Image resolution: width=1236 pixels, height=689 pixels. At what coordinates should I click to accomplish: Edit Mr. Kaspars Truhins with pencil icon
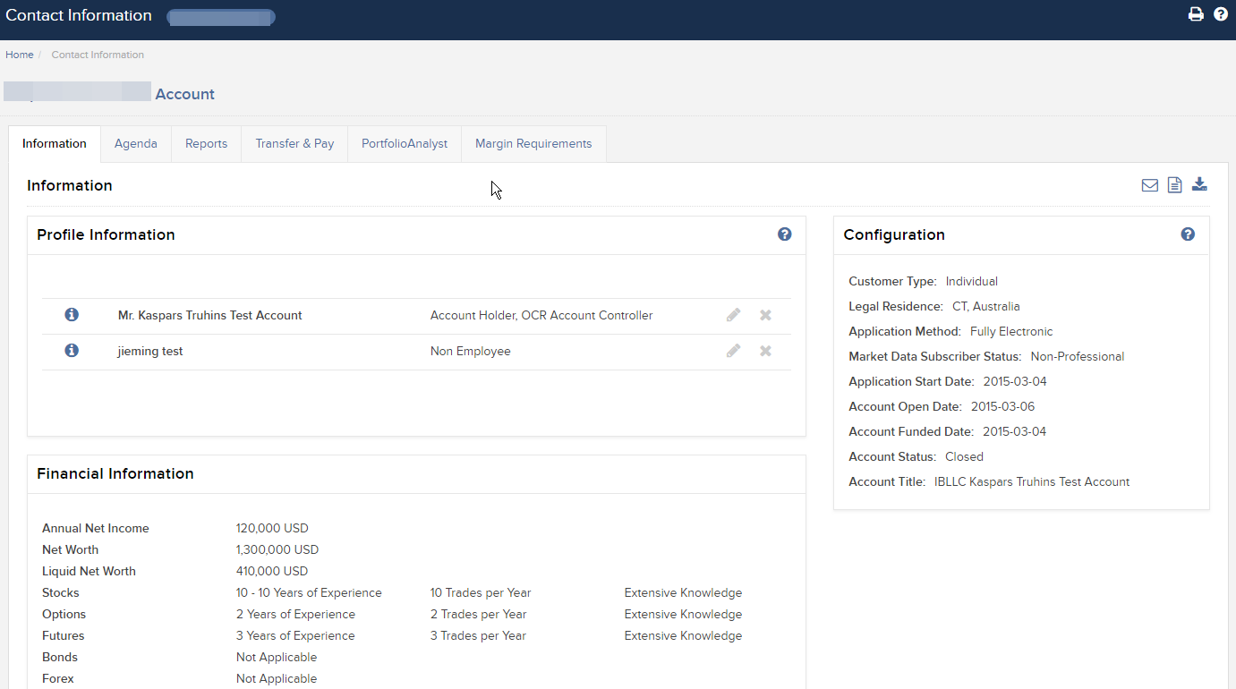pyautogui.click(x=734, y=315)
